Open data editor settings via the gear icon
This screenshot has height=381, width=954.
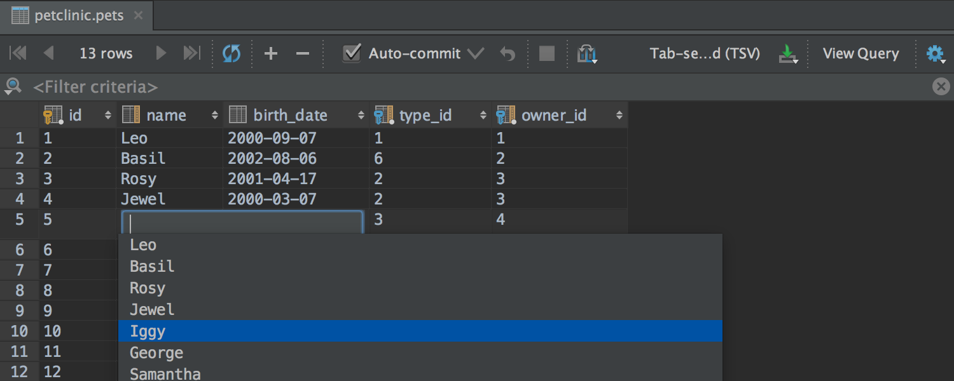click(935, 53)
